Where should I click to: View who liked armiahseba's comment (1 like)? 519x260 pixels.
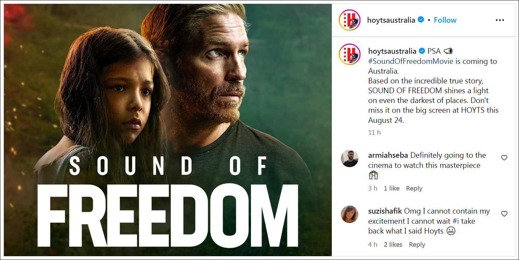tap(391, 188)
